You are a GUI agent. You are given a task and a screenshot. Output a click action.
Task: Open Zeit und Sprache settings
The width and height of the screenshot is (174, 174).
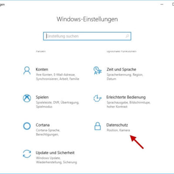121,70
